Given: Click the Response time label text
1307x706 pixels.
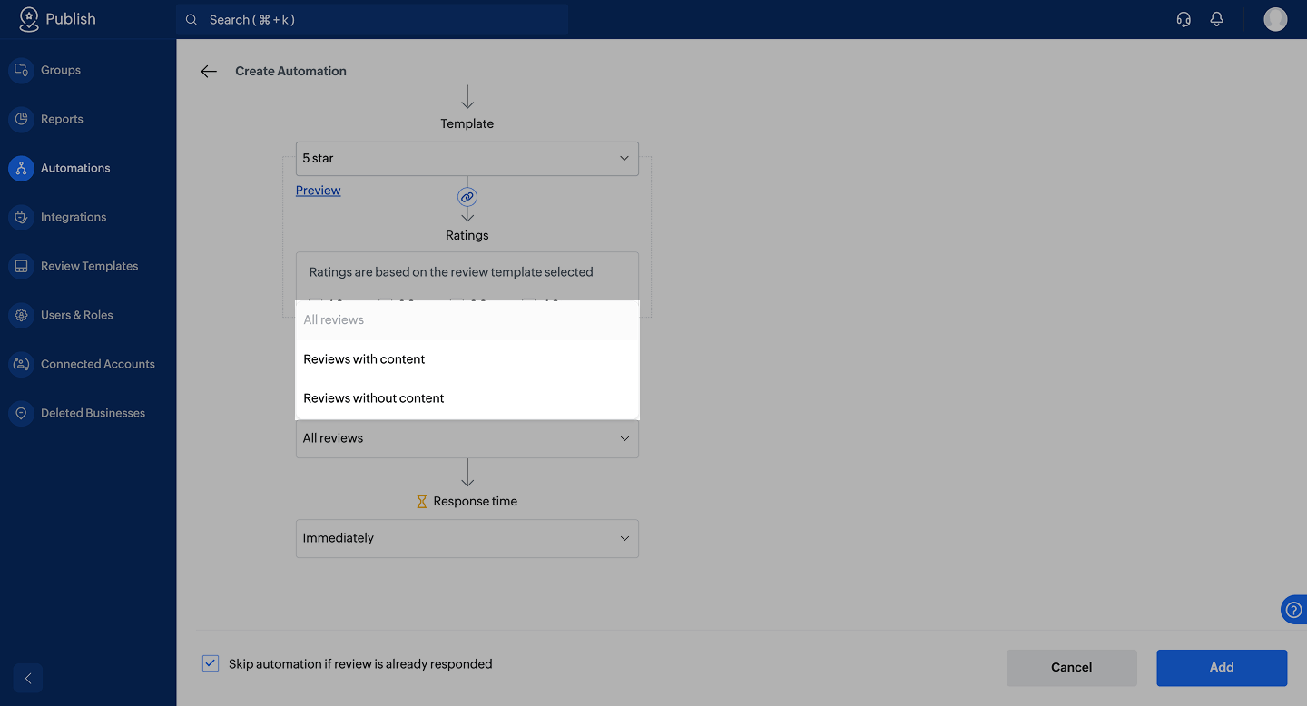Looking at the screenshot, I should (x=476, y=501).
